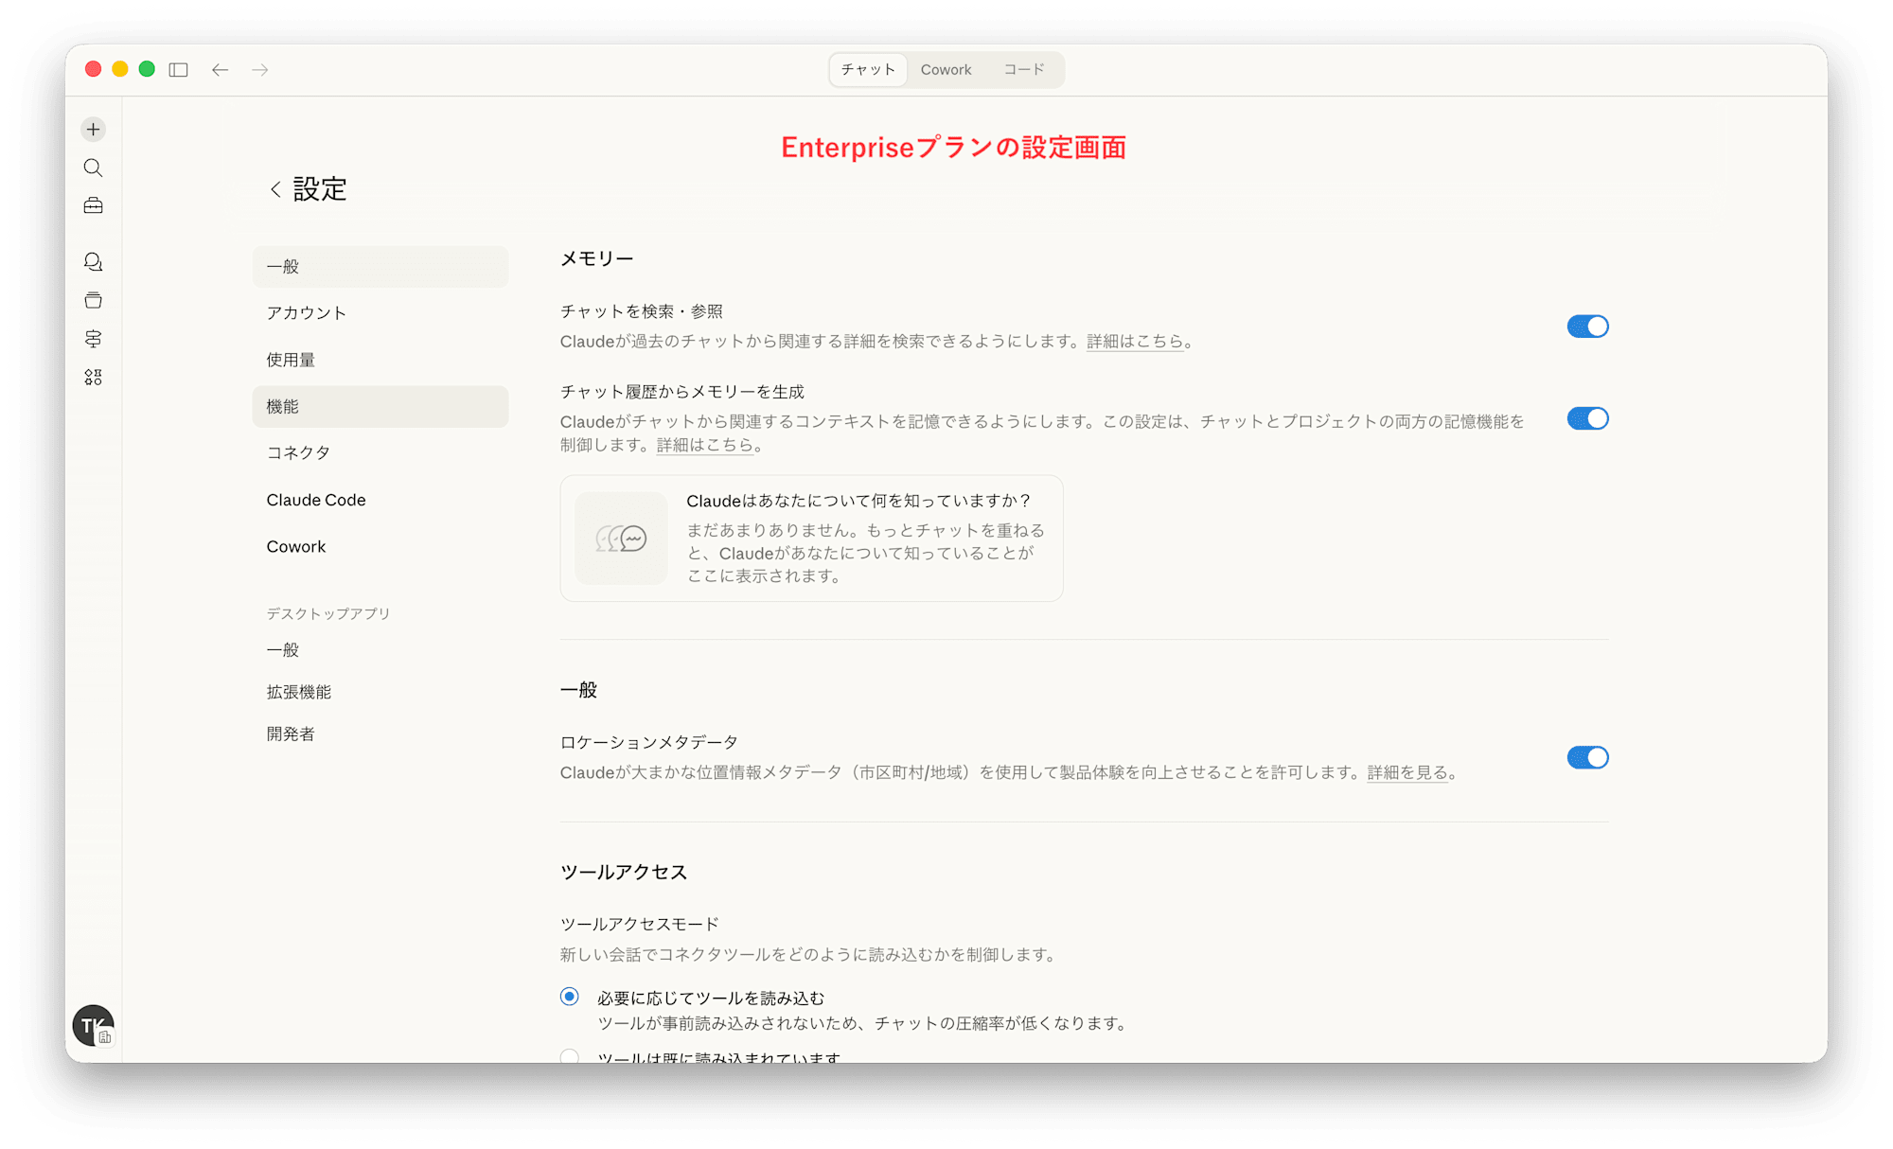
Task: Open the コネクタ settings section
Action: coord(299,452)
